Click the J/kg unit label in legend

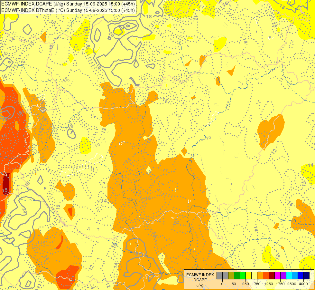200,285
